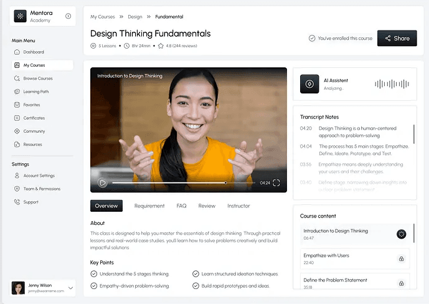The height and width of the screenshot is (304, 429).
Task: Click the Favorites icon in sidebar
Action: point(17,105)
